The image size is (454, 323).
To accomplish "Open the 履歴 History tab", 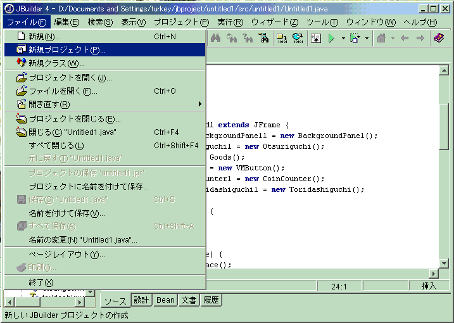I will 211,300.
